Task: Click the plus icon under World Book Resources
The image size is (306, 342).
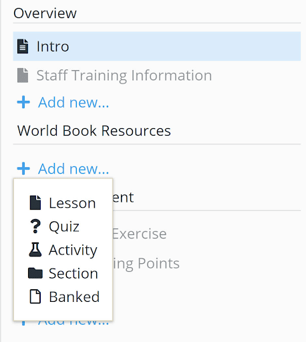Action: [x=23, y=168]
